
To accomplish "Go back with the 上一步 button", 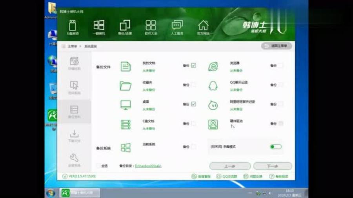I will click(x=230, y=166).
